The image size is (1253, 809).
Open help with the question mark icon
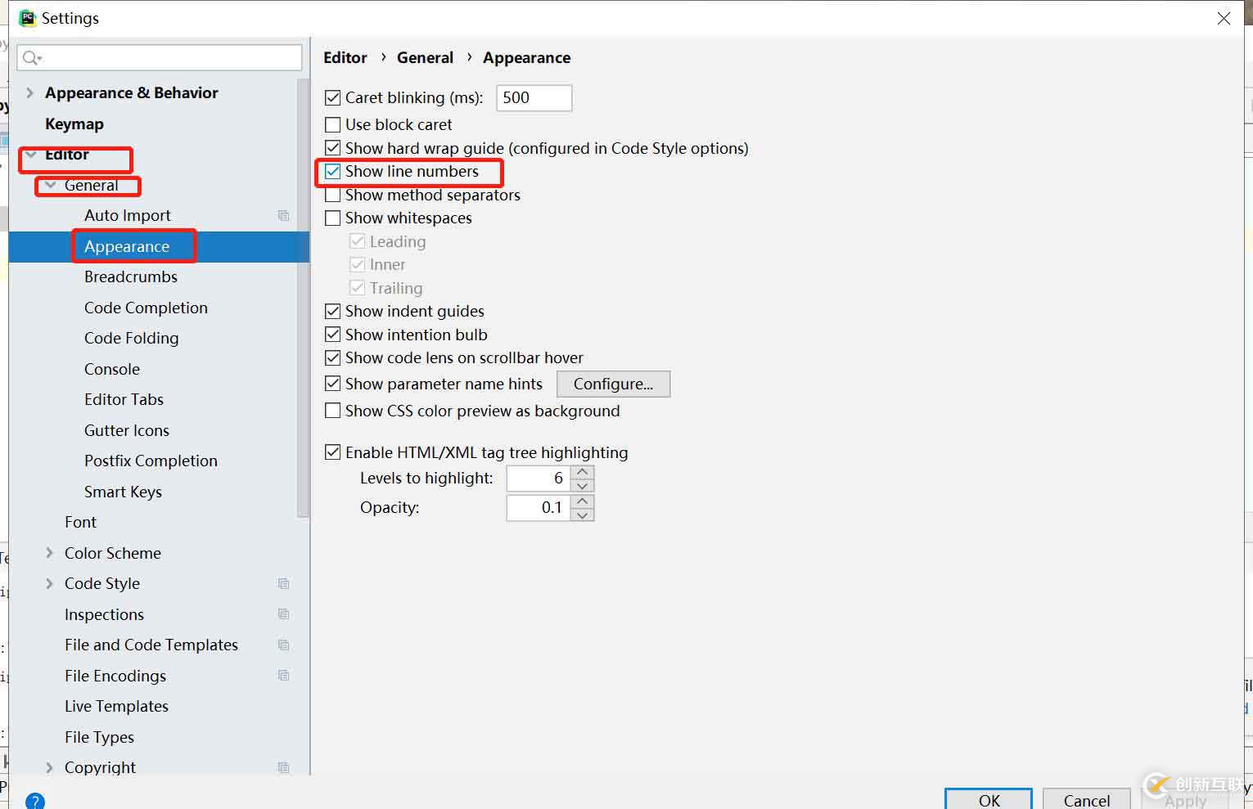35,801
